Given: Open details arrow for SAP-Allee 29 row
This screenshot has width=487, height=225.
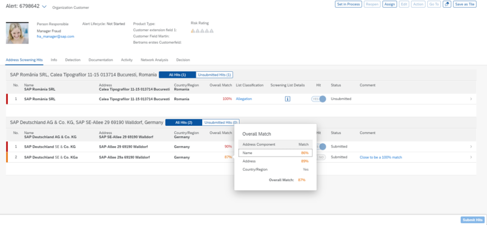Looking at the screenshot, I should (x=471, y=147).
